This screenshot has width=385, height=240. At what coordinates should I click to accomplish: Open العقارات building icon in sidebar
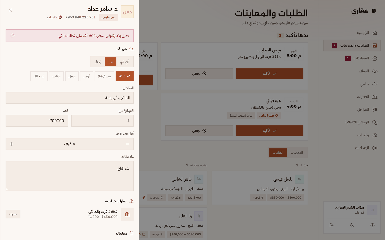(x=375, y=97)
